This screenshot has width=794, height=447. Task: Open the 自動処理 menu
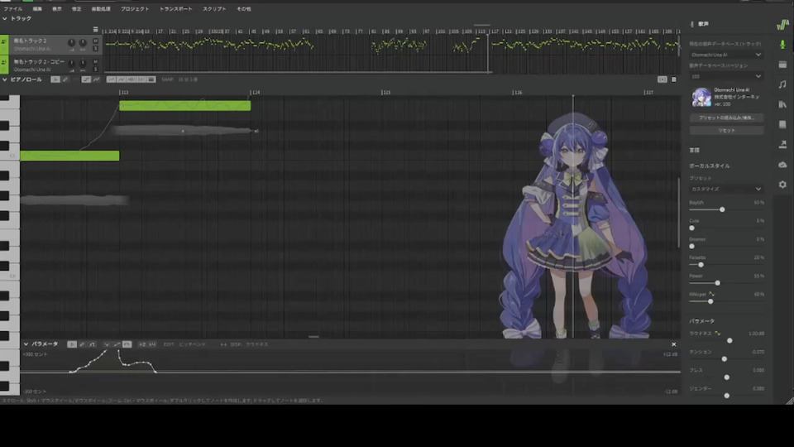pyautogui.click(x=101, y=8)
